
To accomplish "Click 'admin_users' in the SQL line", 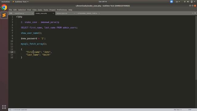I will (x=70, y=27).
